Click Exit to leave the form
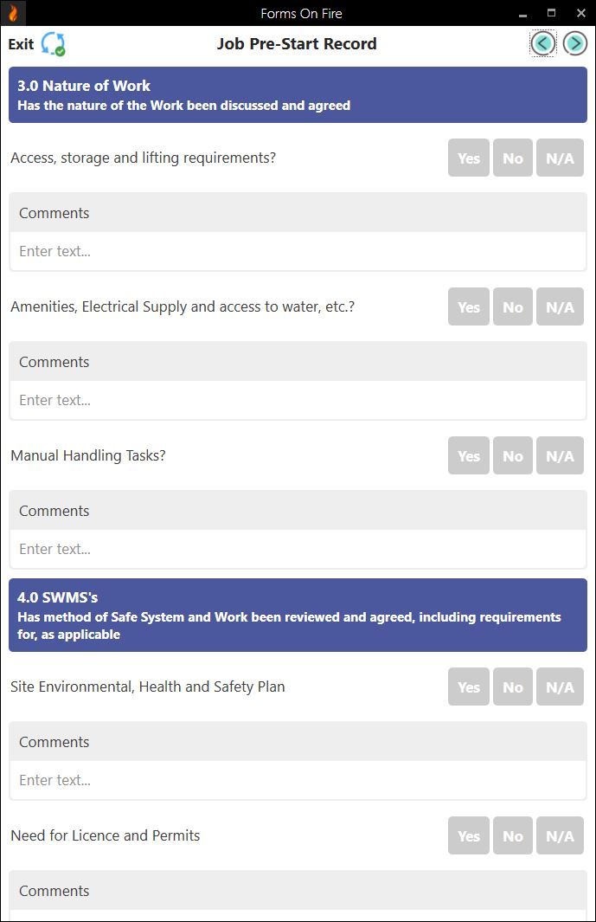 pos(19,43)
